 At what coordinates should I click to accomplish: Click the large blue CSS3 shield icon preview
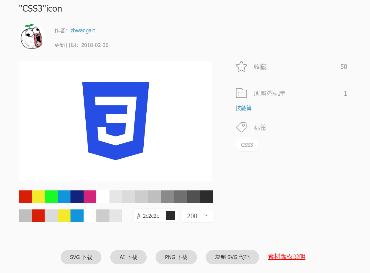coord(115,121)
